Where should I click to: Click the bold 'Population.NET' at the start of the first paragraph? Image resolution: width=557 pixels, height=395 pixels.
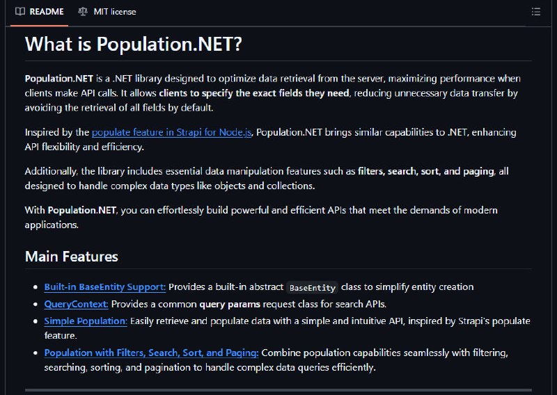pyautogui.click(x=59, y=79)
